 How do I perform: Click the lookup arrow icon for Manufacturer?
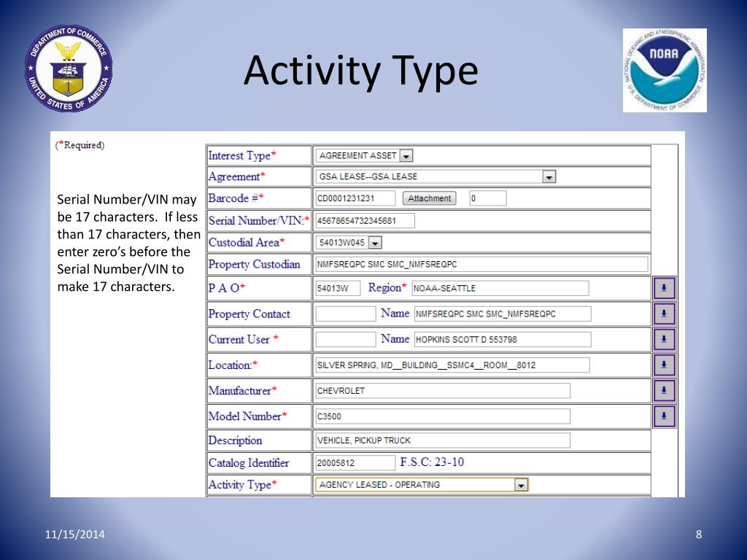pos(664,391)
